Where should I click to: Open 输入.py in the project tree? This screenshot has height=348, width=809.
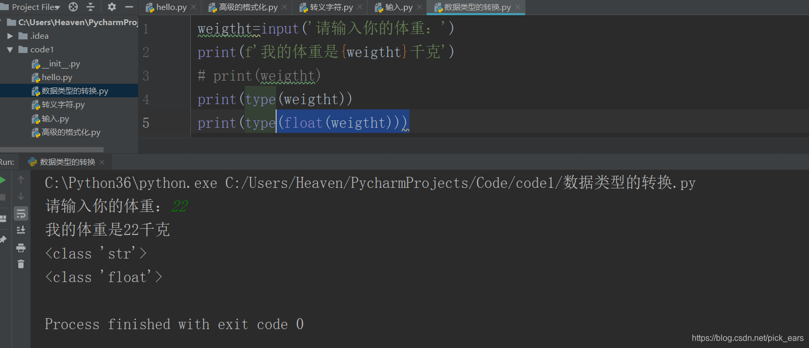tap(55, 119)
